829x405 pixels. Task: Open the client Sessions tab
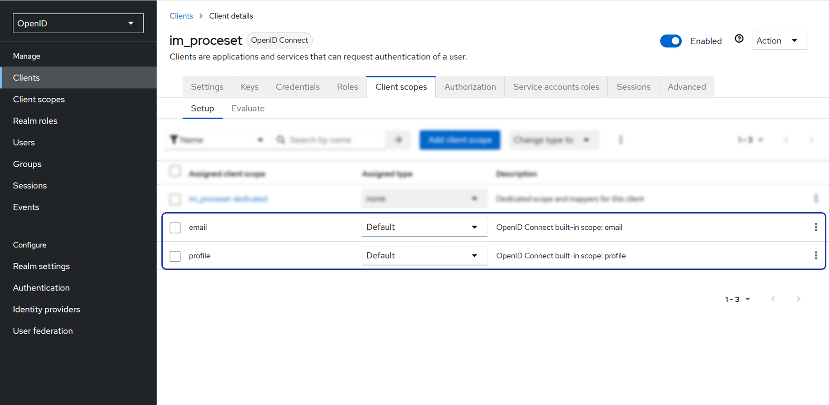click(x=633, y=87)
